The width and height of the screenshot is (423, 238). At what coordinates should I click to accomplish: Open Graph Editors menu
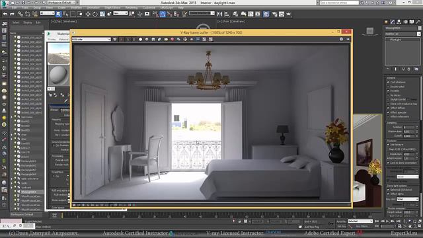click(x=112, y=8)
